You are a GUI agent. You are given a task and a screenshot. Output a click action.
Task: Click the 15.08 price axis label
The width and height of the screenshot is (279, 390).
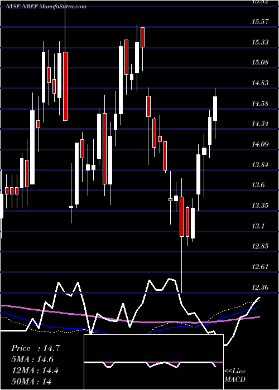(x=260, y=62)
